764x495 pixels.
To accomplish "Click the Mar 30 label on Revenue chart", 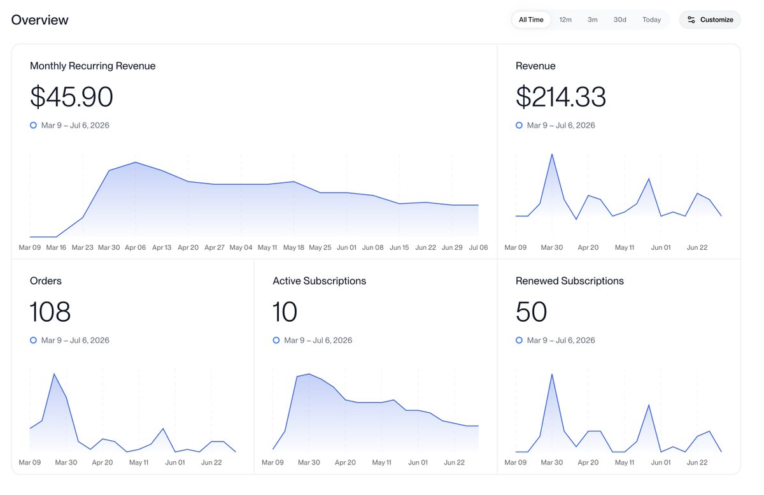I will [552, 247].
